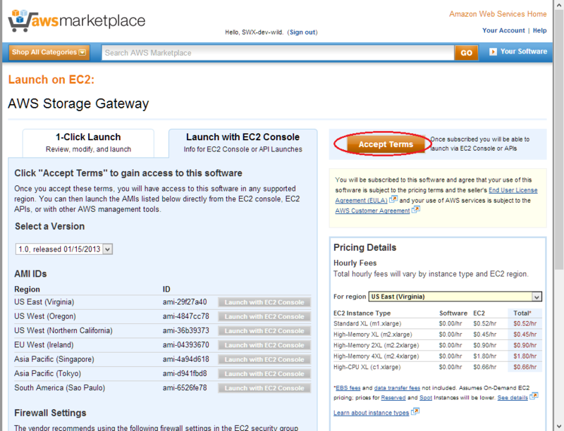The width and height of the screenshot is (564, 431).
Task: Click the $0.52/hr total price
Action: [525, 324]
